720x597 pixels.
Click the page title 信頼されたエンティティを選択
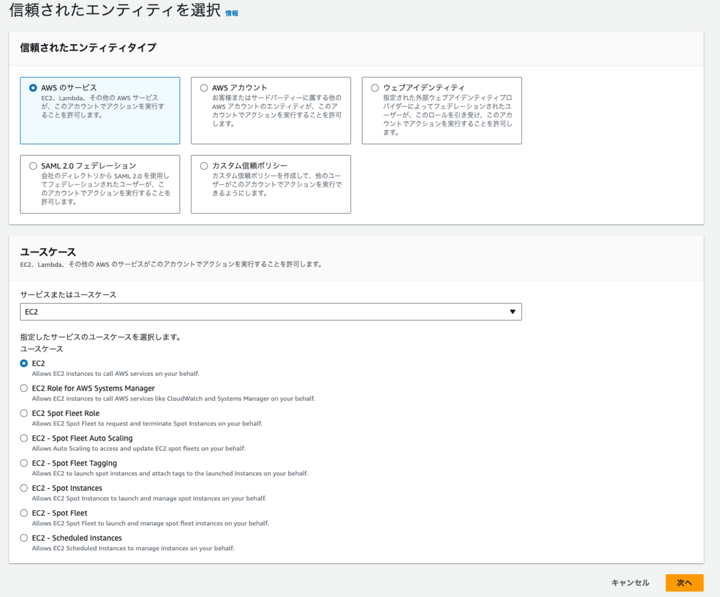click(x=115, y=10)
